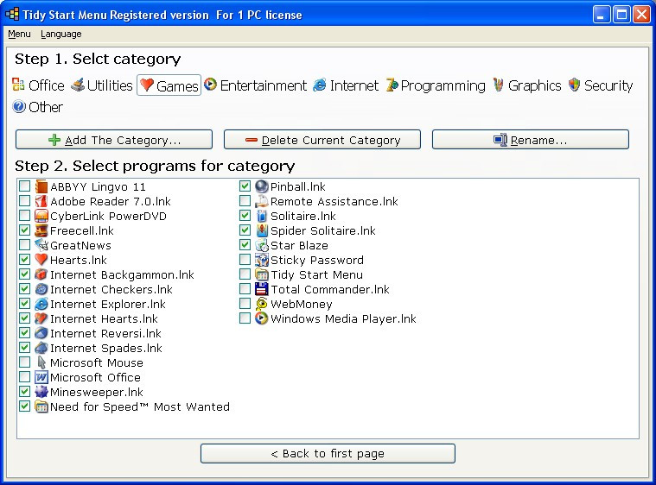This screenshot has width=656, height=485.
Task: Tick the Windows Media Player.lnk checkbox
Action: click(x=245, y=318)
